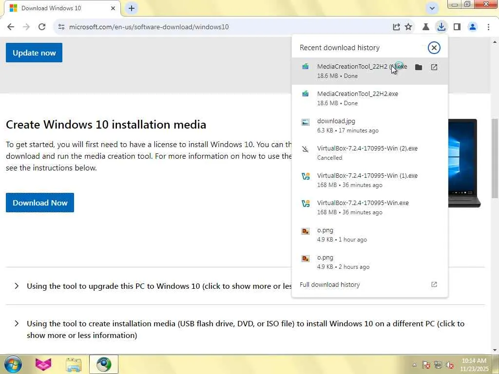The width and height of the screenshot is (499, 374).
Task: Open download.jpg from download list
Action: (369, 126)
